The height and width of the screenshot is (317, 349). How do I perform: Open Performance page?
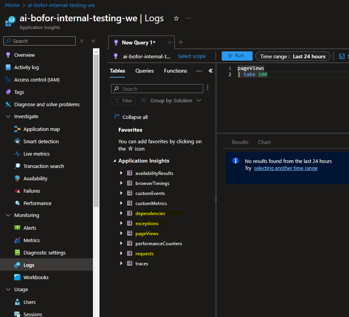(37, 203)
